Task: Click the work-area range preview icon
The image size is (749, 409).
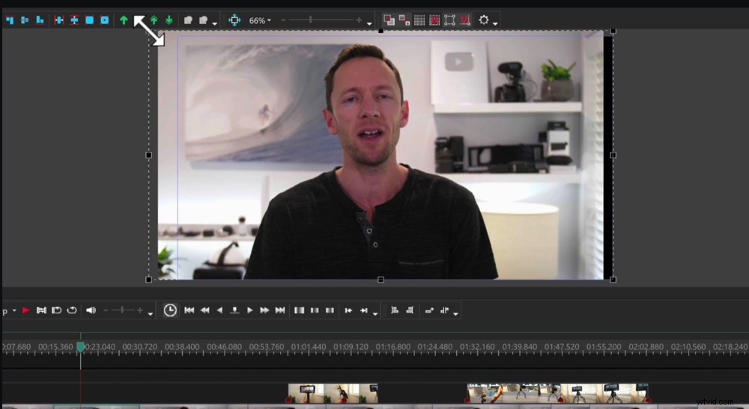Action: point(41,310)
